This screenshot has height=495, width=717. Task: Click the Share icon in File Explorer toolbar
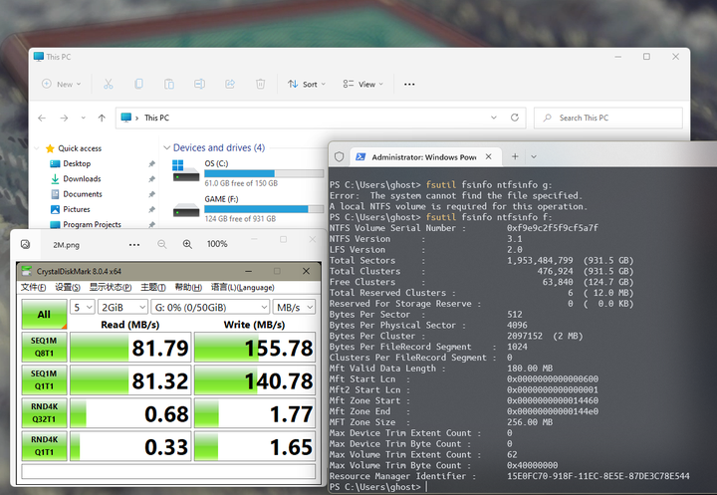click(x=230, y=84)
